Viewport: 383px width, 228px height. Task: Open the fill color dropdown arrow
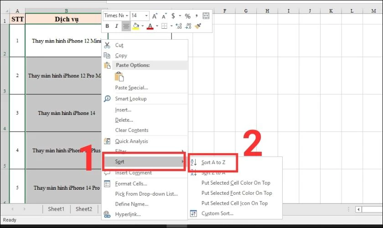coord(143,26)
